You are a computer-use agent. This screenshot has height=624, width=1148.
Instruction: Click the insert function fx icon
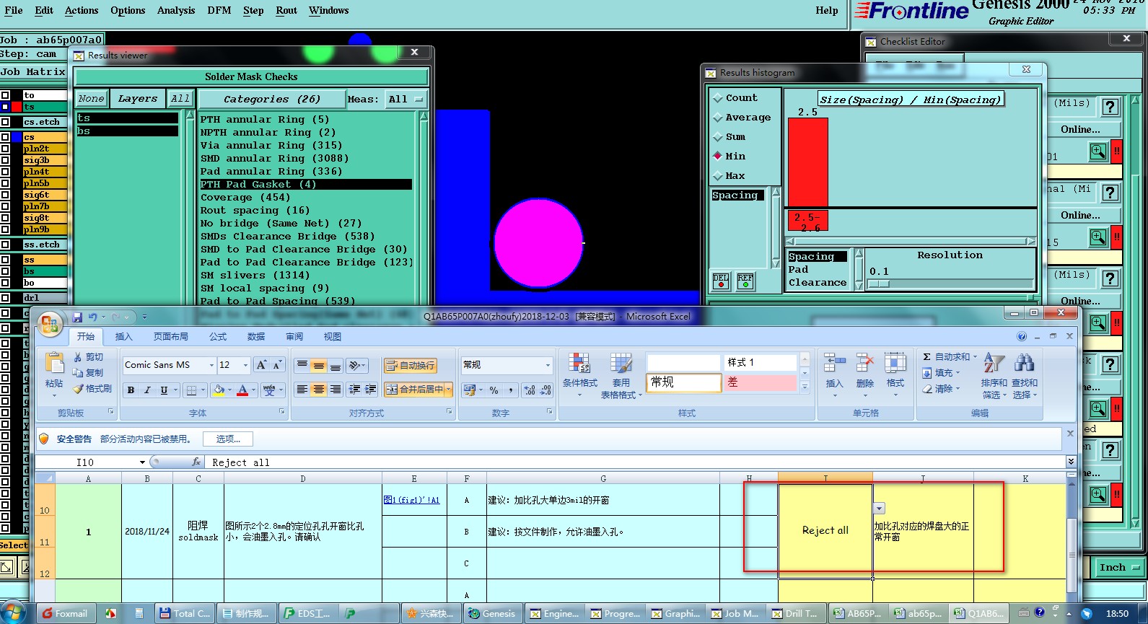coord(196,462)
